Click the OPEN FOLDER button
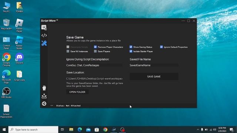 tap(77, 92)
